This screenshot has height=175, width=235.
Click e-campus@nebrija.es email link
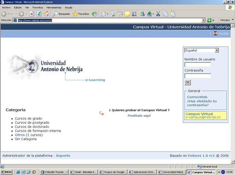point(203,117)
